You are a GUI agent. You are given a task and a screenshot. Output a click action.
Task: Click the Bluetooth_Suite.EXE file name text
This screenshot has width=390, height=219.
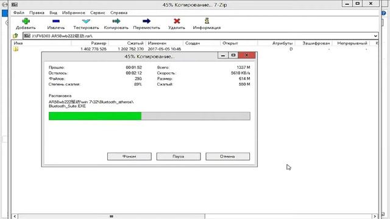coord(67,106)
